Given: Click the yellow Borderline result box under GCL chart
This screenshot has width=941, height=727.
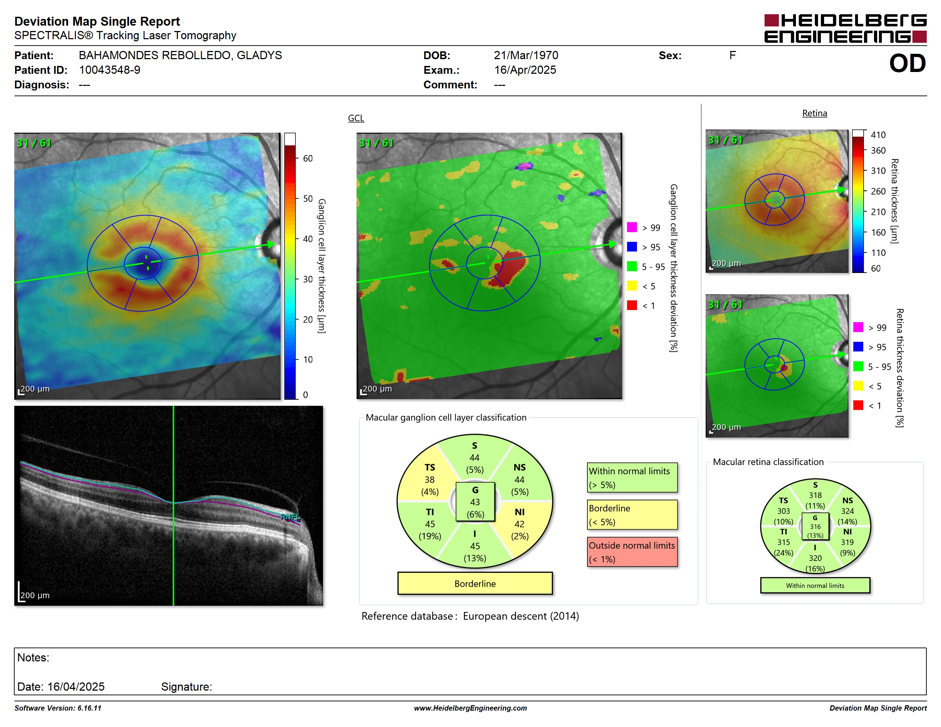Looking at the screenshot, I should coord(475,584).
